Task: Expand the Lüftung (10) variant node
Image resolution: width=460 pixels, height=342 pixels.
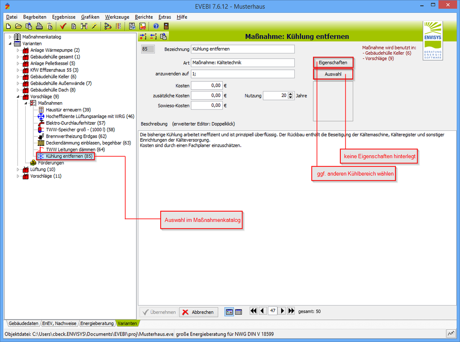Action: pos(18,170)
